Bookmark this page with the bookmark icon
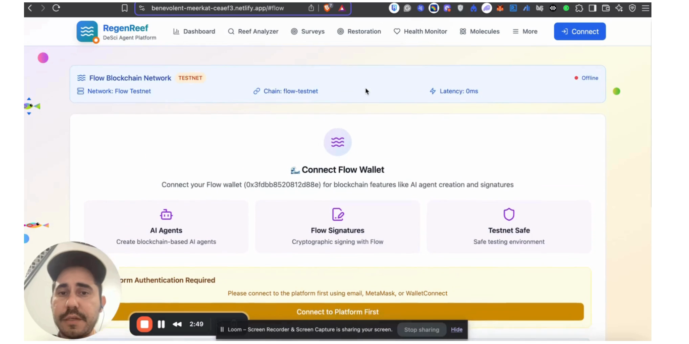Image resolution: width=689 pixels, height=344 pixels. (125, 8)
